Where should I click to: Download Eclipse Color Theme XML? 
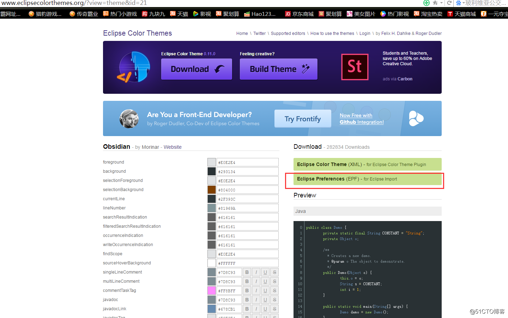point(368,164)
